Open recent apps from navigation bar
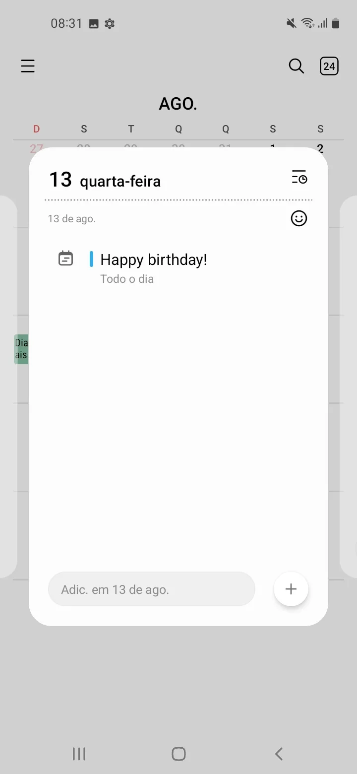This screenshot has width=357, height=774. 79,754
